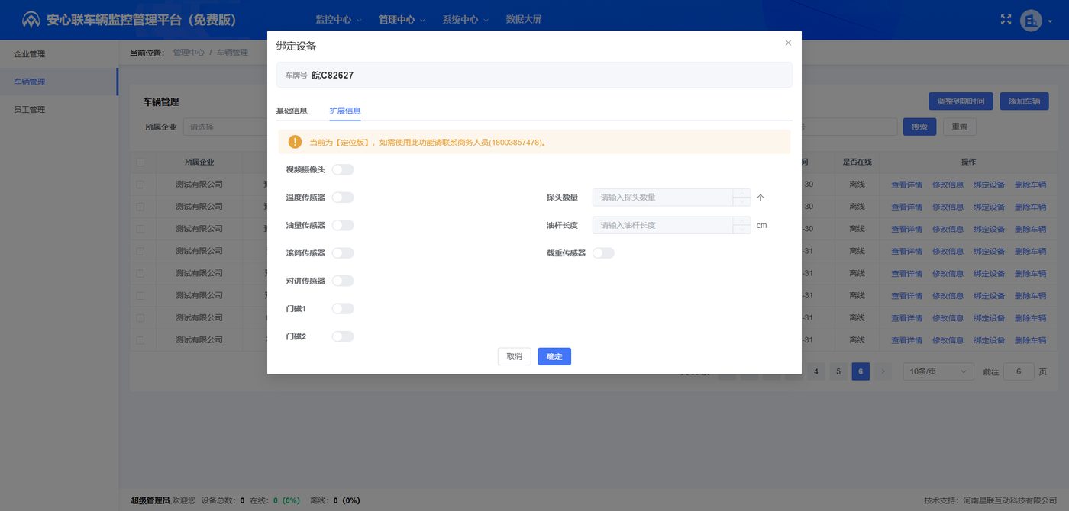The height and width of the screenshot is (511, 1069).
Task: Check the first table row checkbox
Action: [140, 185]
